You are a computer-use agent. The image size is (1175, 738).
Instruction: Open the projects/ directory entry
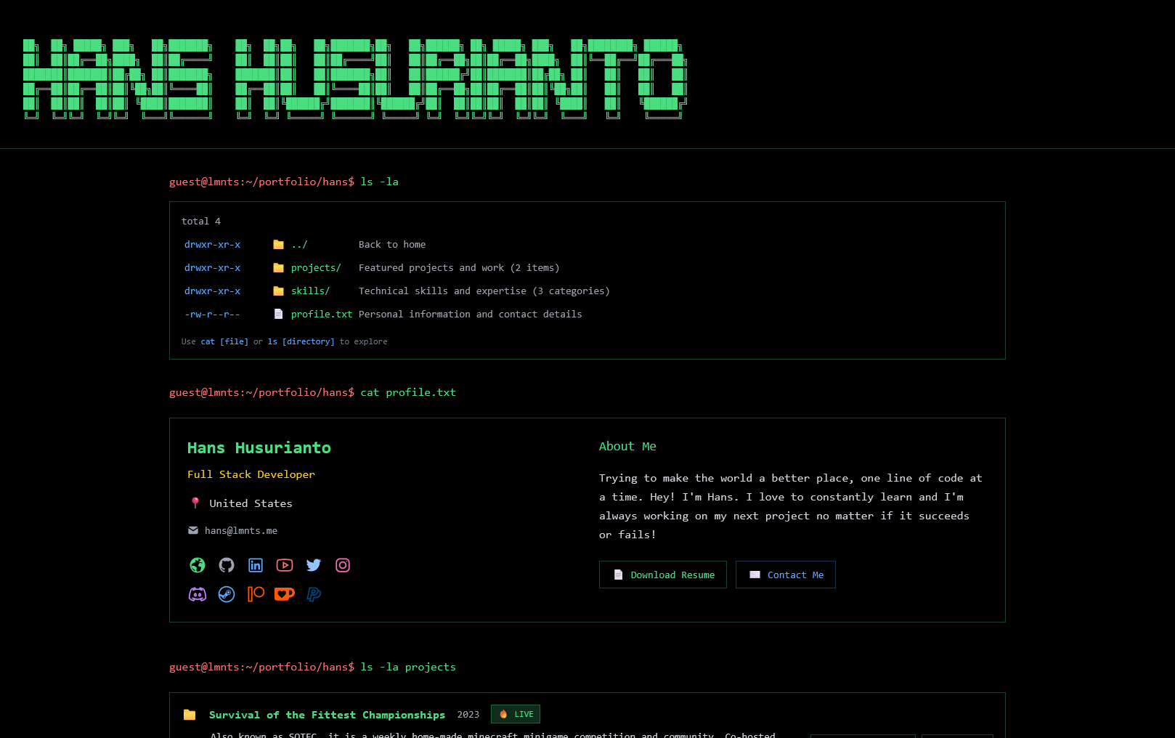pyautogui.click(x=316, y=268)
